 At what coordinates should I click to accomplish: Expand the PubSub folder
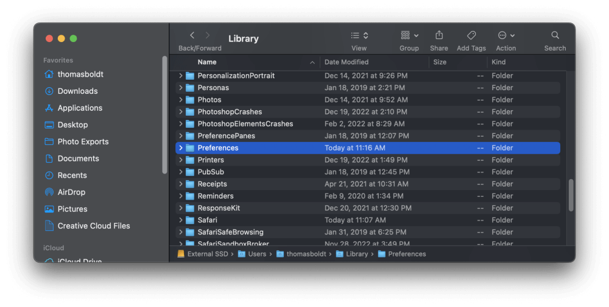pyautogui.click(x=181, y=172)
